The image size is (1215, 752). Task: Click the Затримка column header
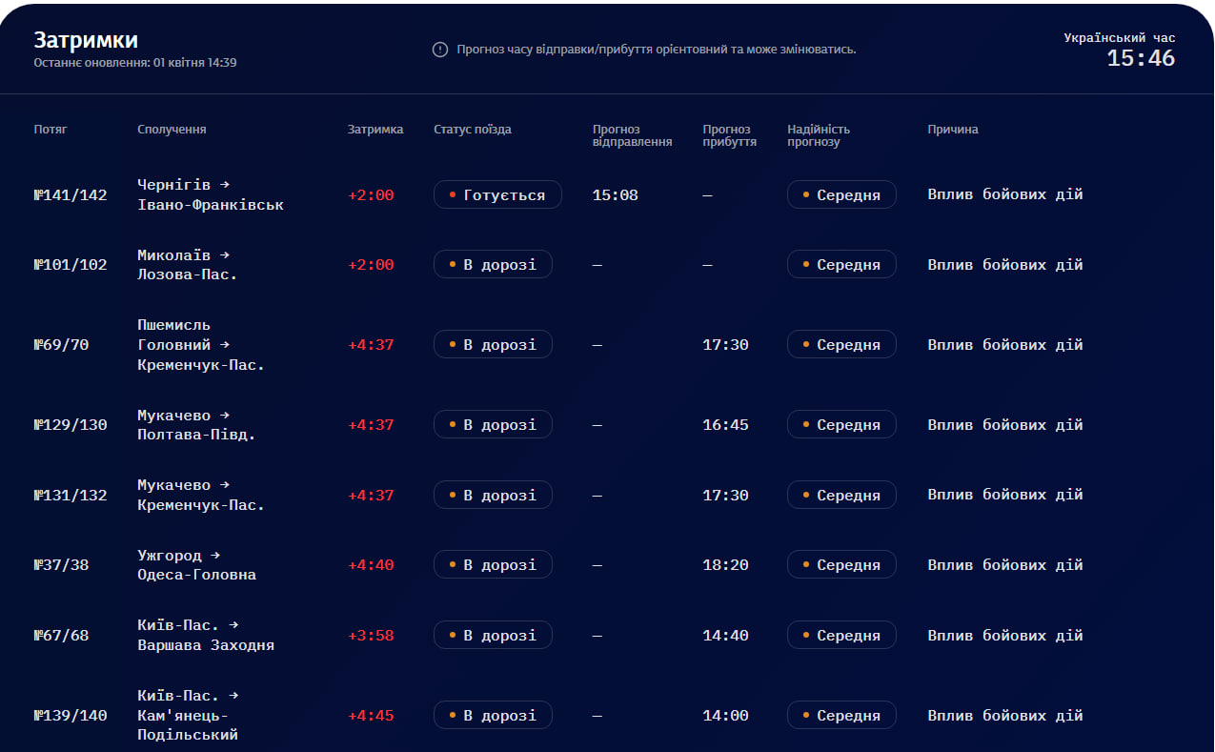pos(375,130)
